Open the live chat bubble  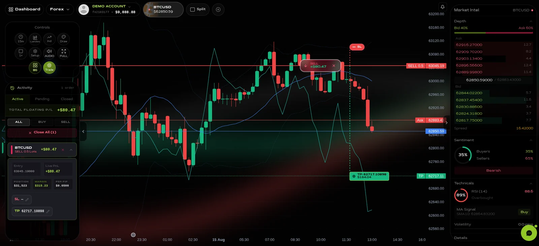click(529, 233)
